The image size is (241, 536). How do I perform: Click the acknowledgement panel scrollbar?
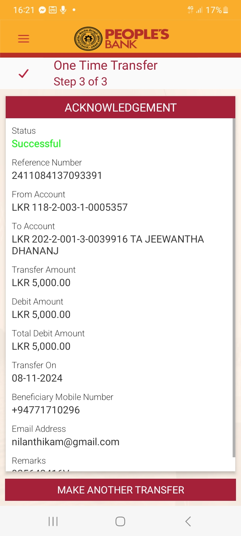pyautogui.click(x=234, y=288)
